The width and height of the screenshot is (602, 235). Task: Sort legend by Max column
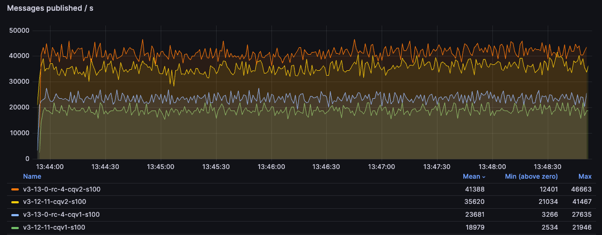point(585,177)
